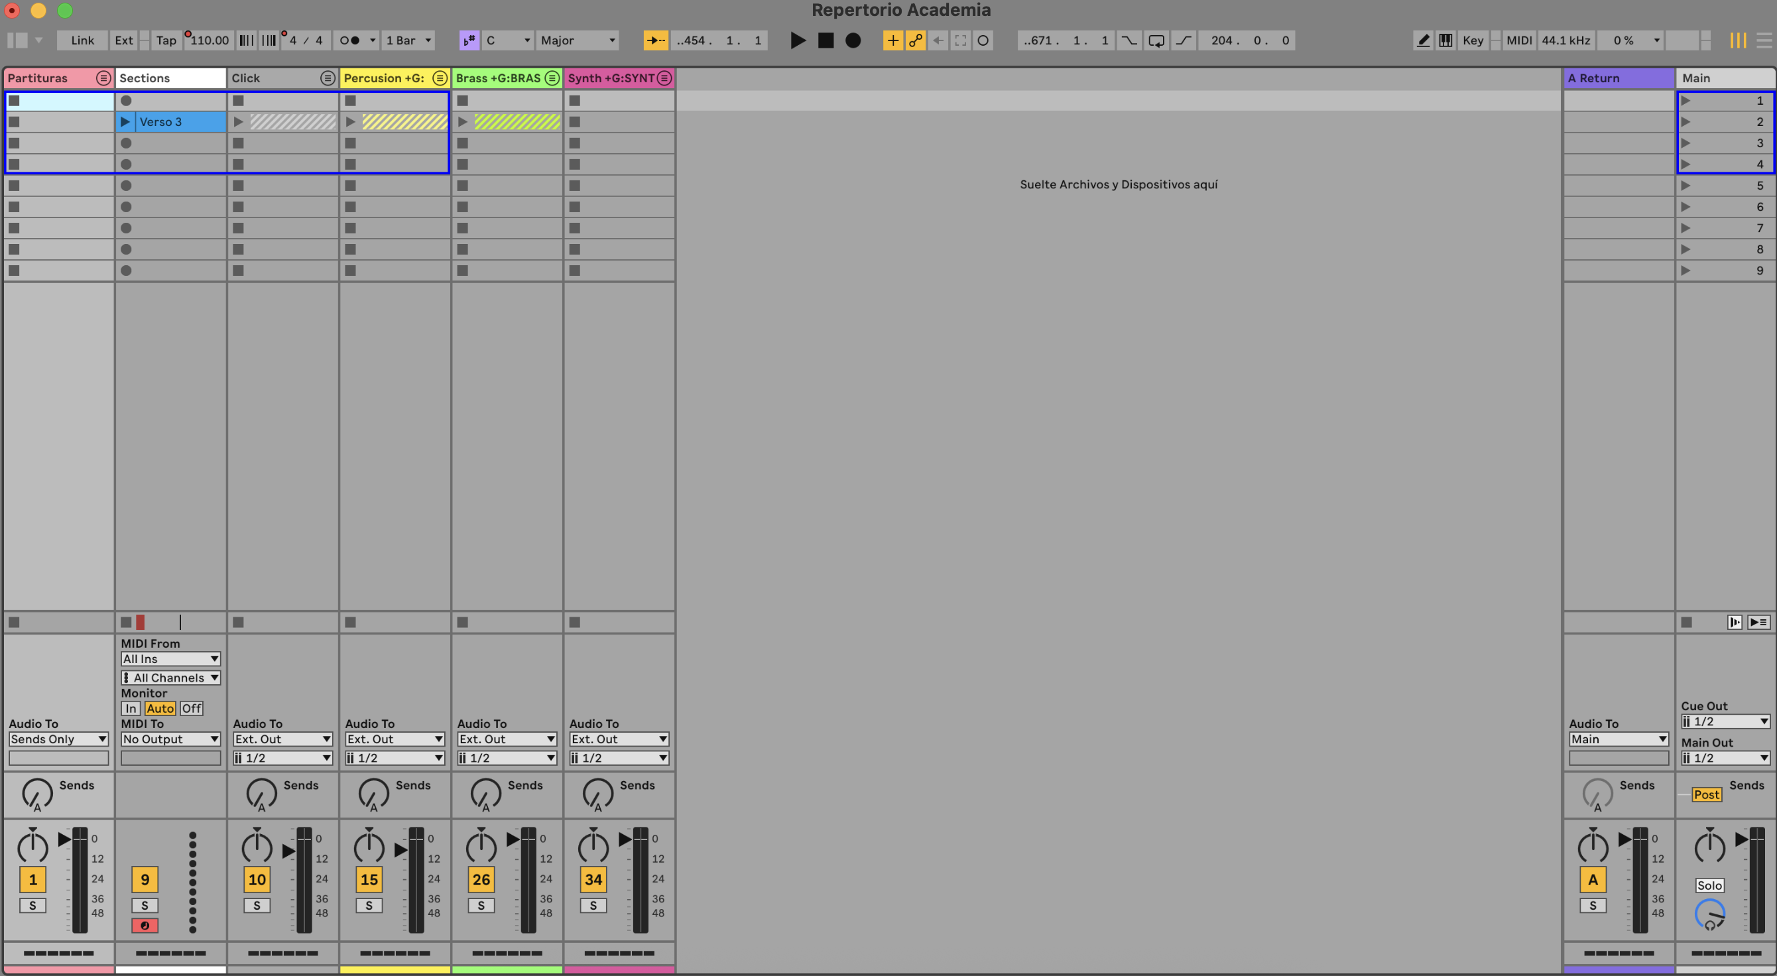
Task: Click the Tap tempo button
Action: (166, 40)
